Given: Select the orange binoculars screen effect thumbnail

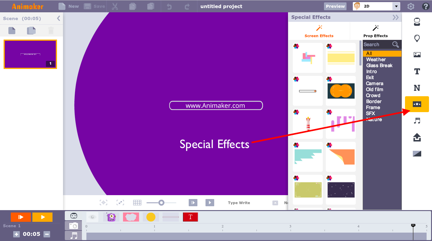Looking at the screenshot, I should coord(341,91).
